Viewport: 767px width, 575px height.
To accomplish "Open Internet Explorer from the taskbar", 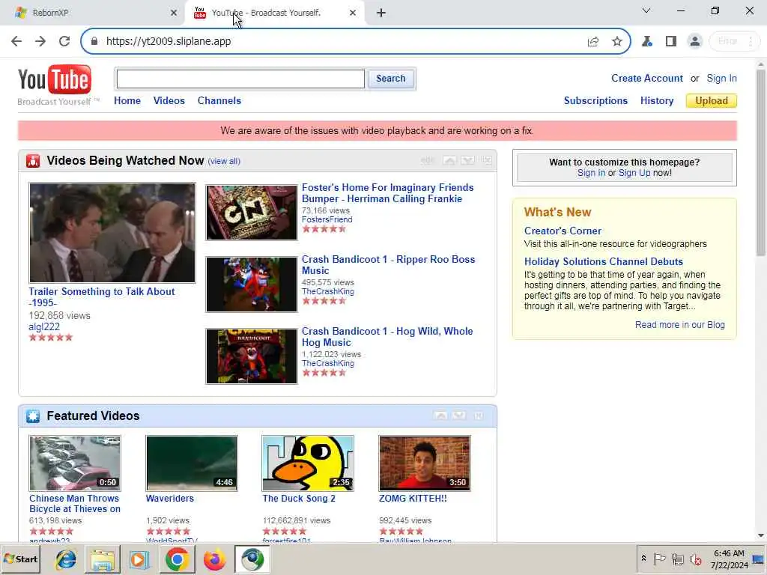I will point(65,559).
